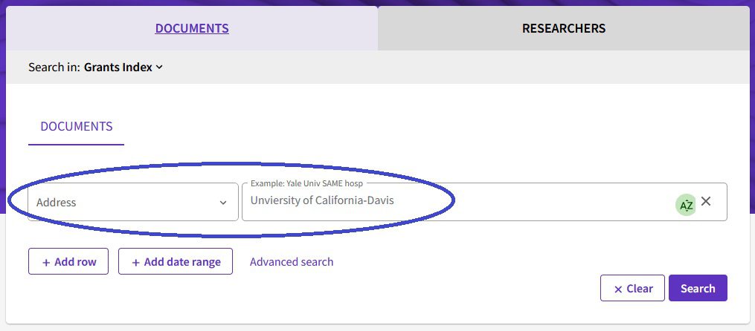Switch to the RESEARCHERS tab
Image resolution: width=755 pixels, height=331 pixels.
coord(563,29)
